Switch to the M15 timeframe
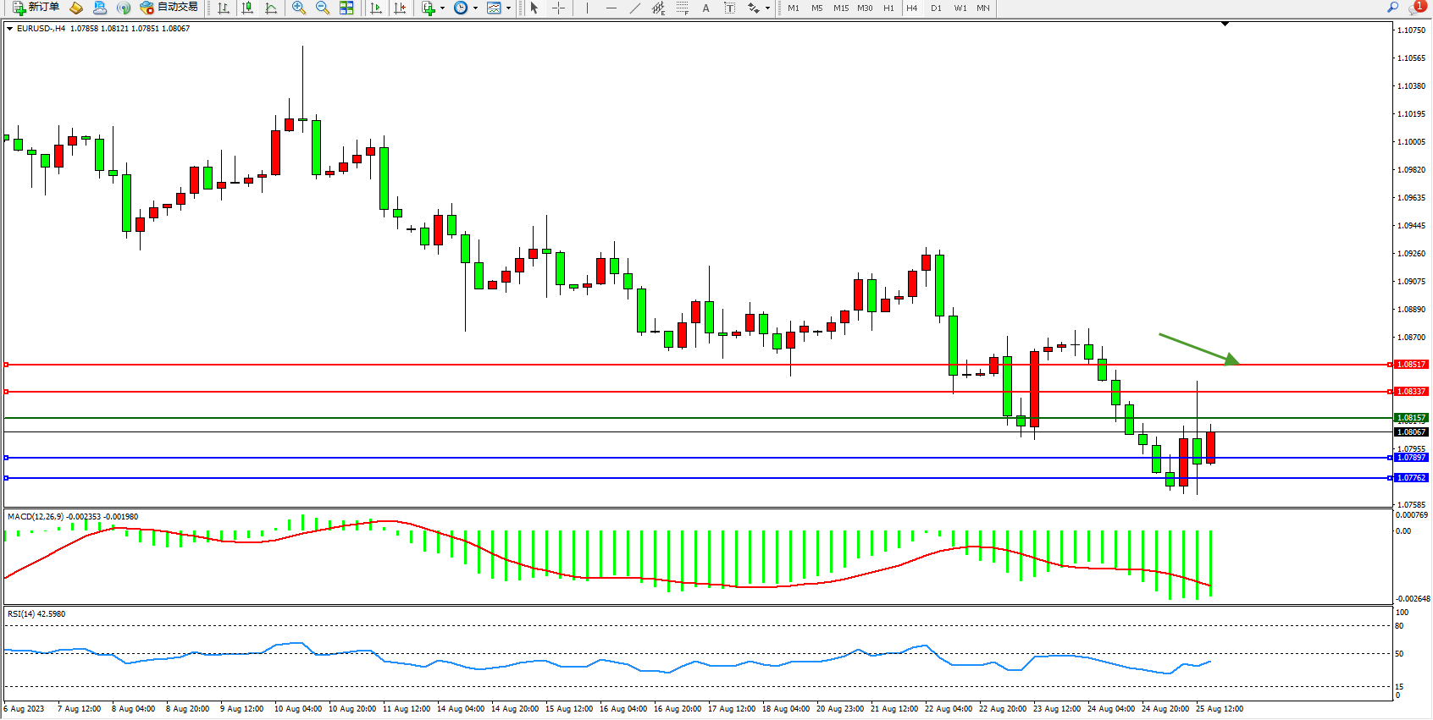1433x720 pixels. click(841, 8)
